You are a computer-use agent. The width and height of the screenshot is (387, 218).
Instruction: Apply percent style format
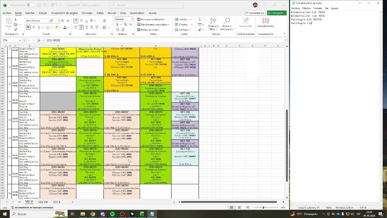point(125,25)
